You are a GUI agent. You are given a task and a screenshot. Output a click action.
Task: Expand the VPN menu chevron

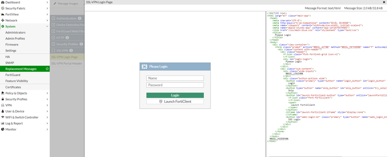coord(47,105)
